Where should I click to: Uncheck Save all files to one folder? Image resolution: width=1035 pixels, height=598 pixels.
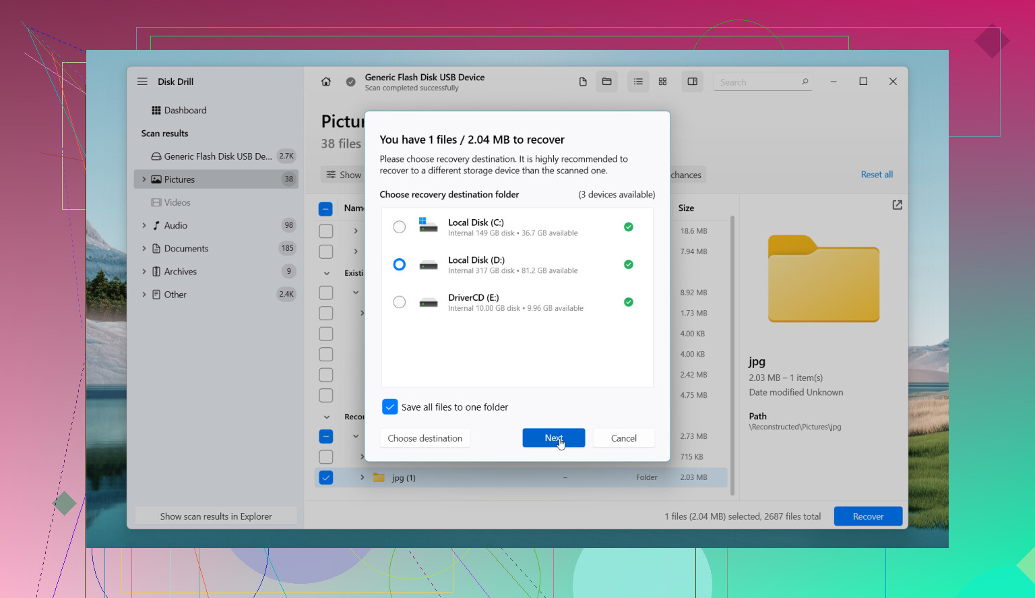coord(390,407)
